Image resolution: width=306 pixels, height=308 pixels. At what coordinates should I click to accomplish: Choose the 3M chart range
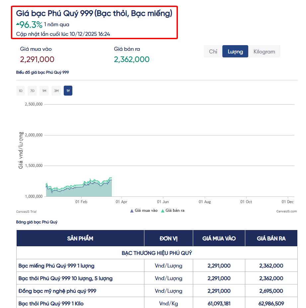(56, 90)
